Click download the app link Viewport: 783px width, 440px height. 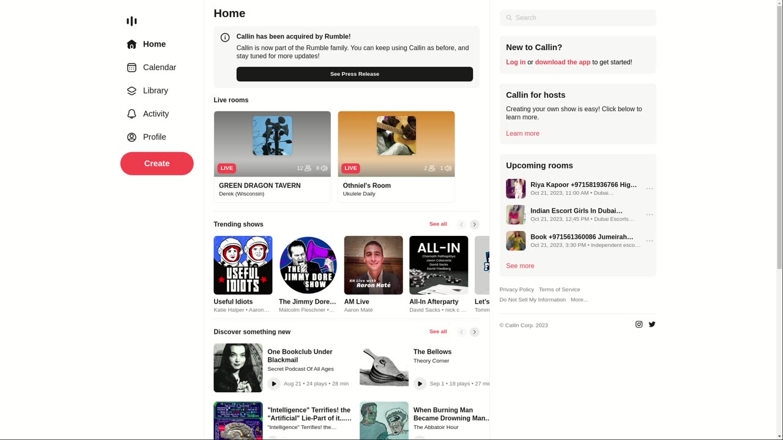point(563,62)
